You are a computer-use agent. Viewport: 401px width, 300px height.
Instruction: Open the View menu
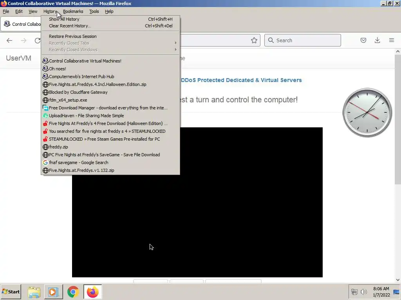click(x=33, y=11)
